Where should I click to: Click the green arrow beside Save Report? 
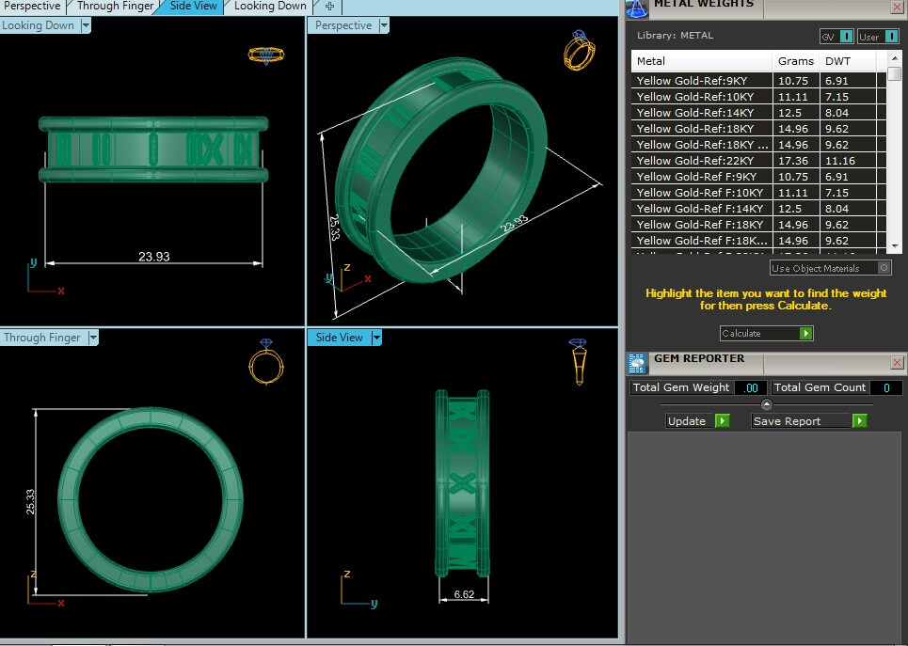[859, 421]
